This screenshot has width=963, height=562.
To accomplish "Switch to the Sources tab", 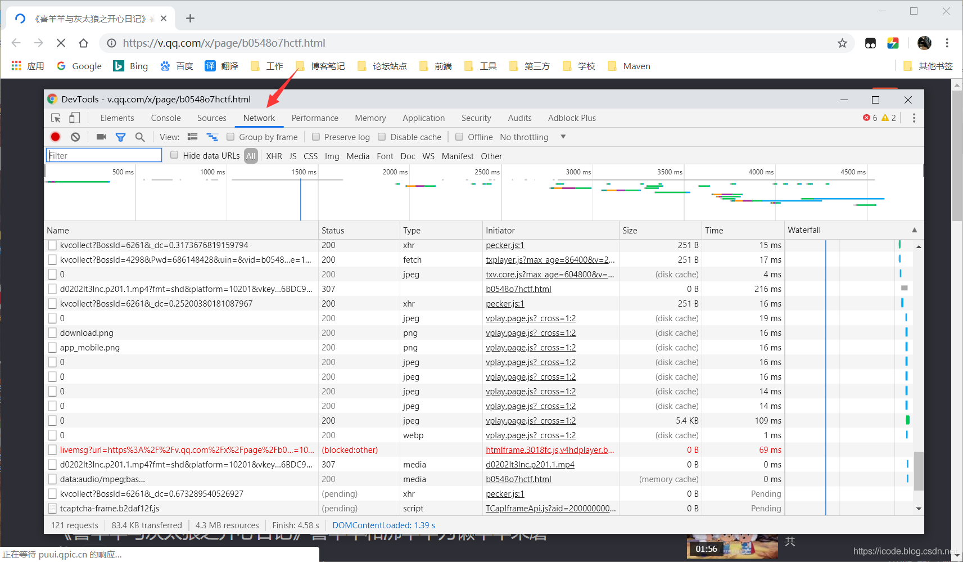I will pyautogui.click(x=212, y=118).
